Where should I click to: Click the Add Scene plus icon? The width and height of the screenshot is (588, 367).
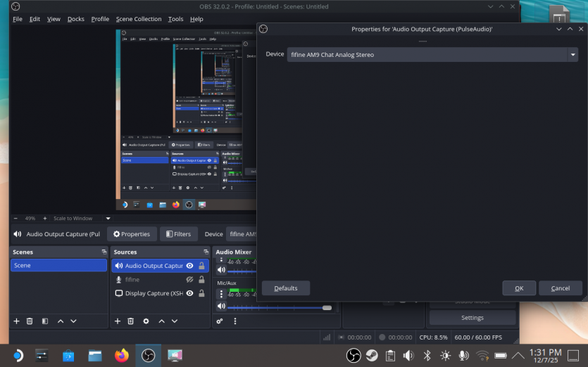(x=16, y=321)
